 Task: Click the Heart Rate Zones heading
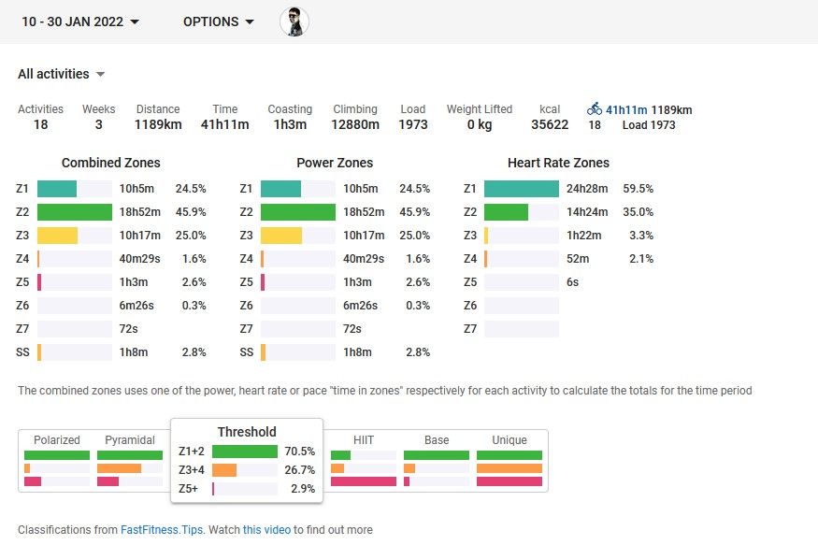click(x=558, y=163)
